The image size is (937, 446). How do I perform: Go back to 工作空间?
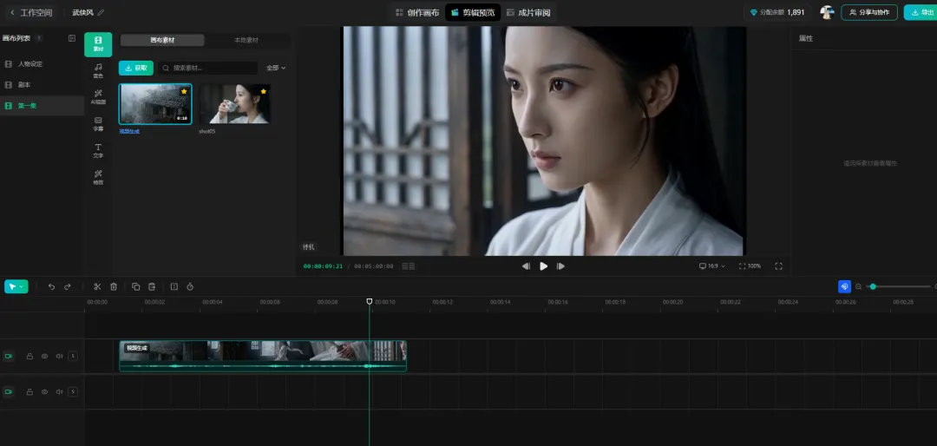pyautogui.click(x=29, y=12)
